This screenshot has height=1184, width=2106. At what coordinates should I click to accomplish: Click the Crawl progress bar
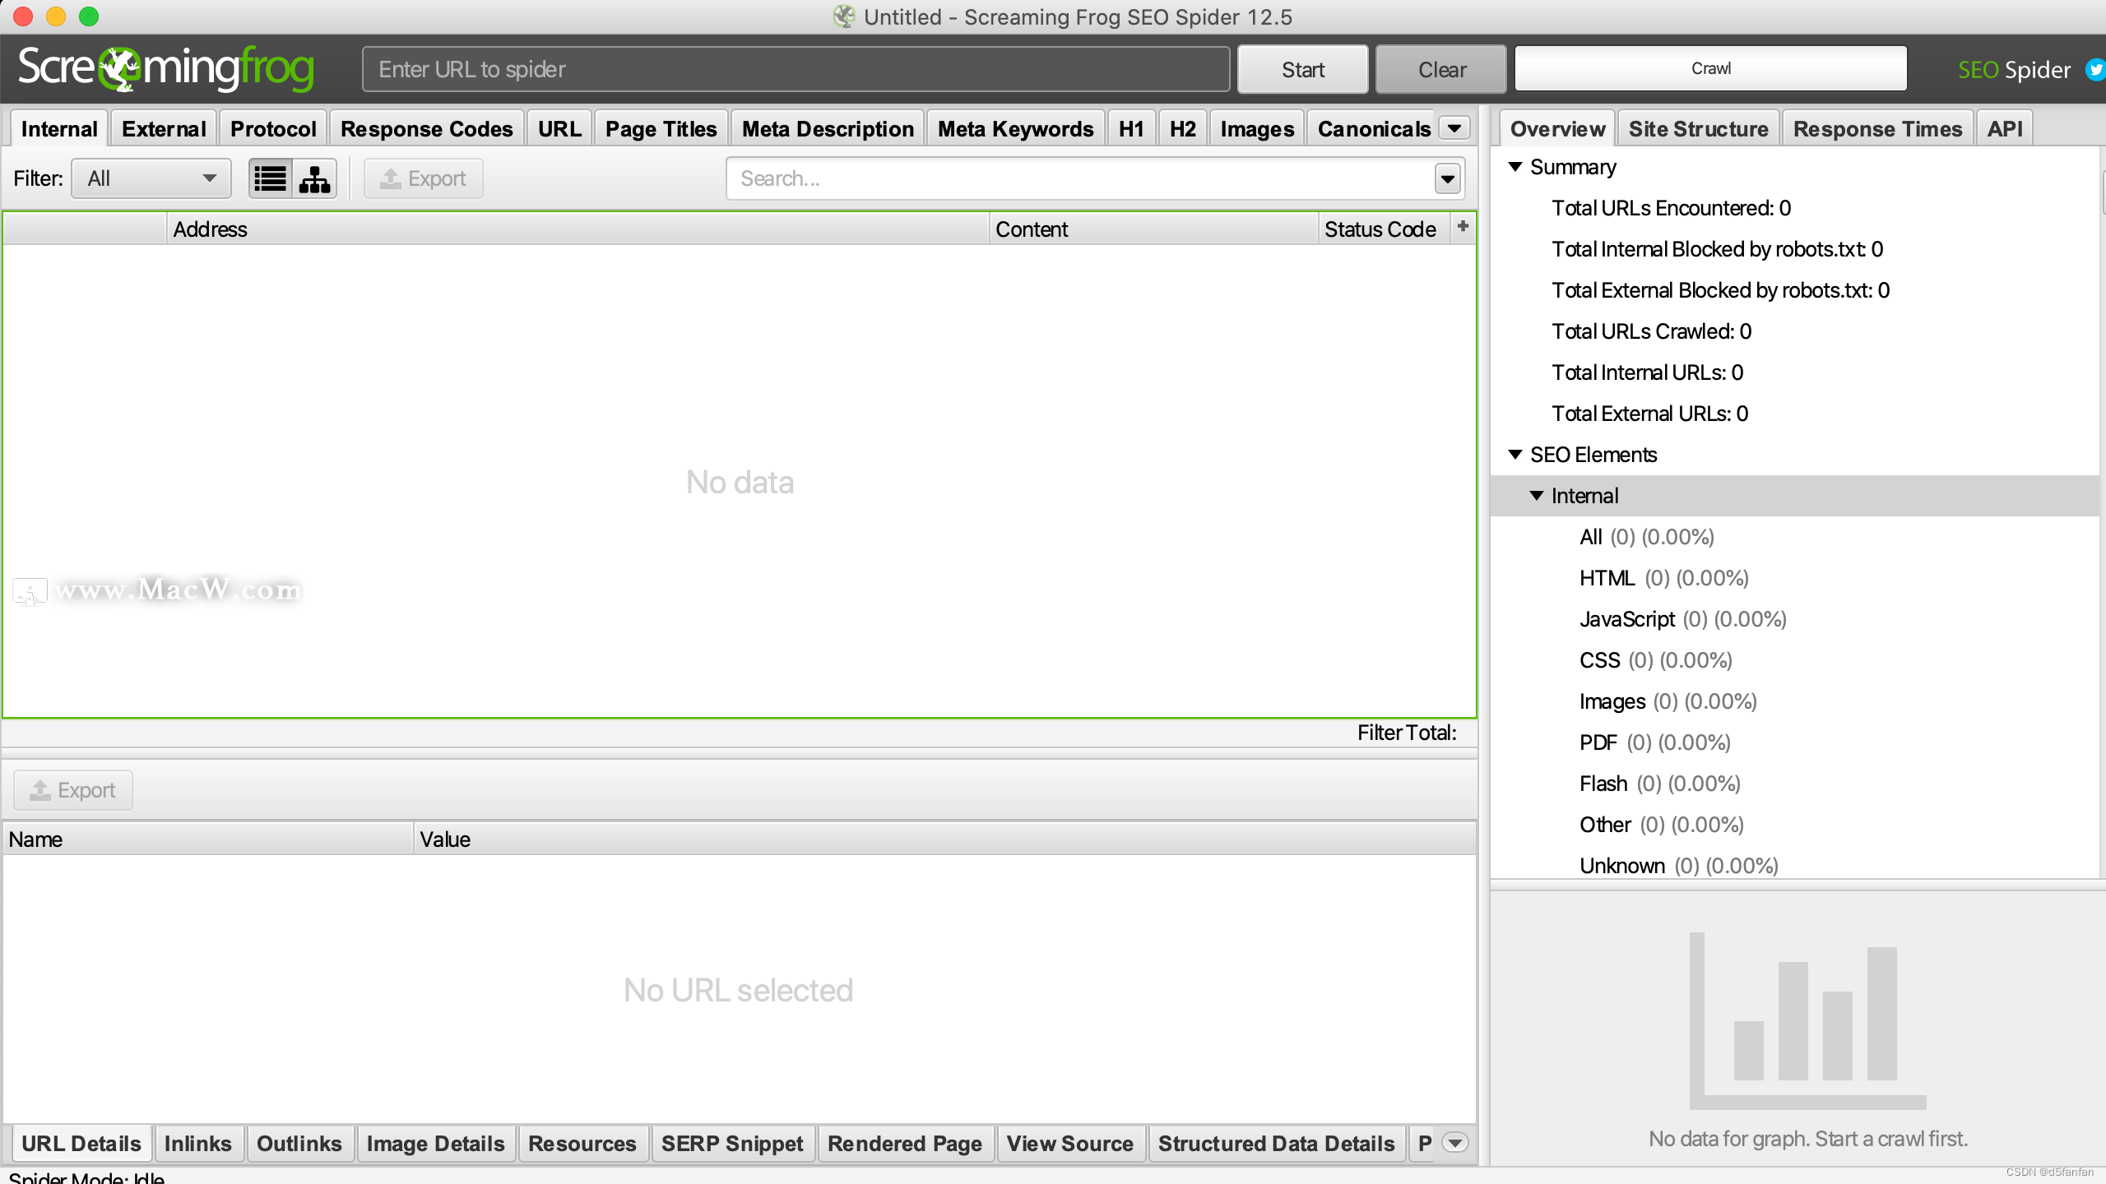1711,68
